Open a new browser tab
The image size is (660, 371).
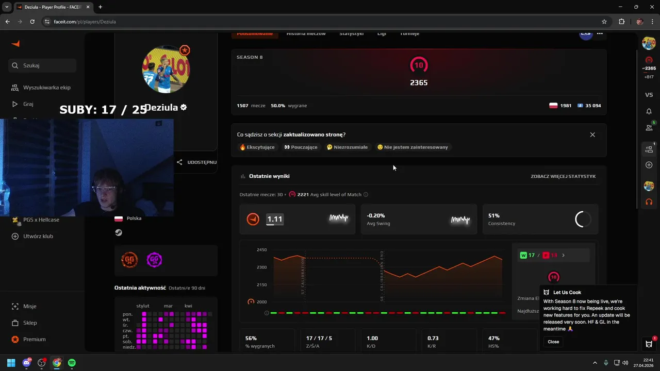coord(100,7)
